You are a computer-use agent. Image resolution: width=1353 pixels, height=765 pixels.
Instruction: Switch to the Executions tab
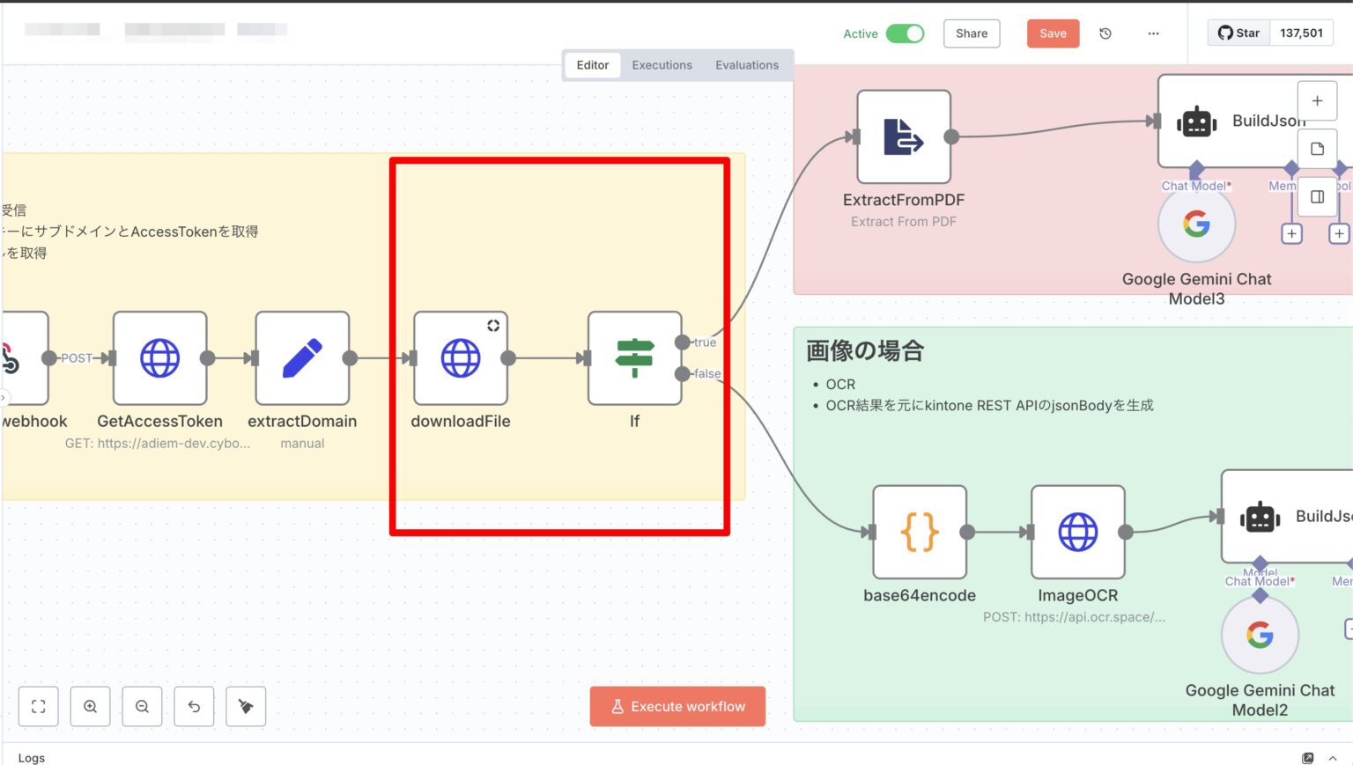point(662,64)
